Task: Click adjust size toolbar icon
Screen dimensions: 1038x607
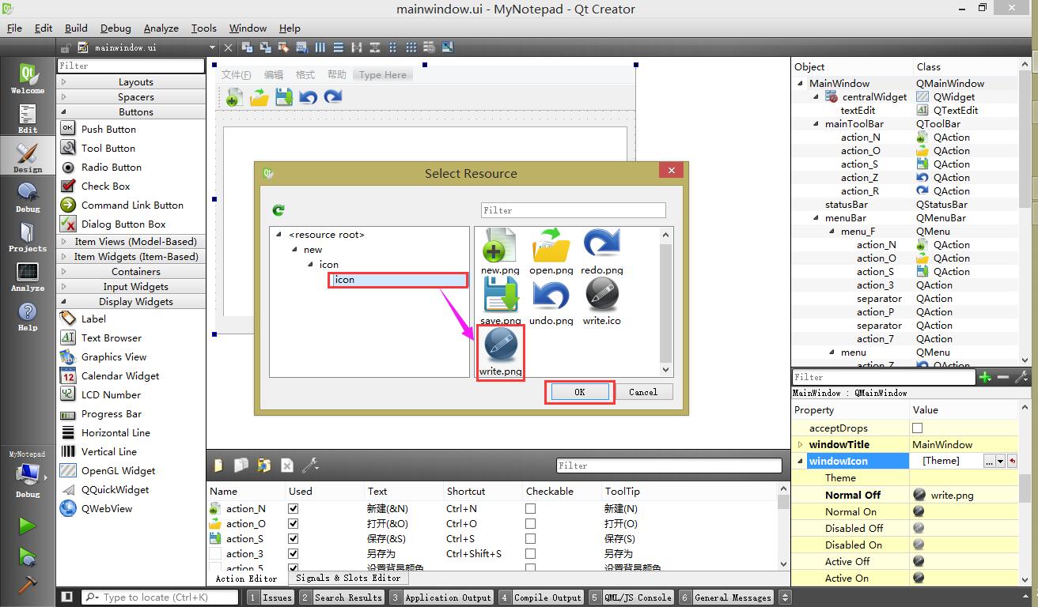Action: [448, 47]
